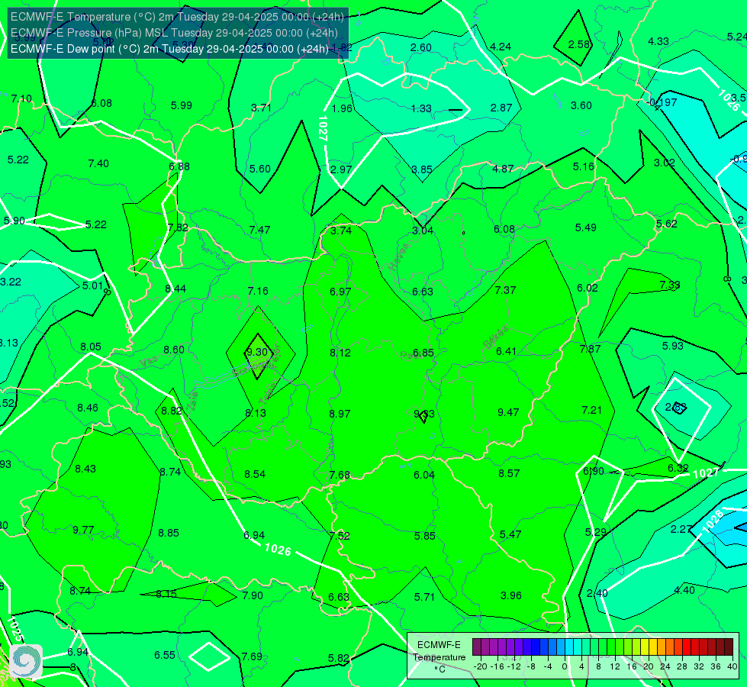Image resolution: width=747 pixels, height=687 pixels.
Task: Click the temperature value 5.47
Action: point(510,534)
